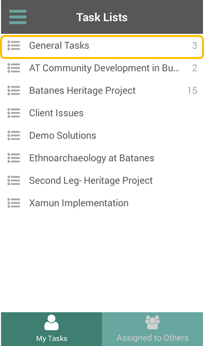Click the list icon beside Xamun Implementation
Viewport: 204px width, 346px height.
tap(13, 203)
